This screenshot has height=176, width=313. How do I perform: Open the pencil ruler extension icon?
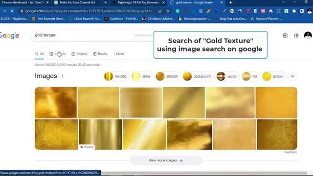click(x=209, y=11)
